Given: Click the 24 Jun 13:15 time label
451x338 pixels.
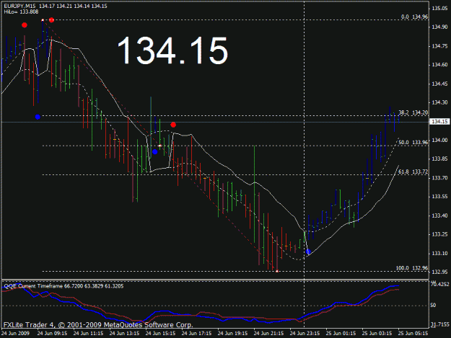Looking at the screenshot, I should click(125, 334).
